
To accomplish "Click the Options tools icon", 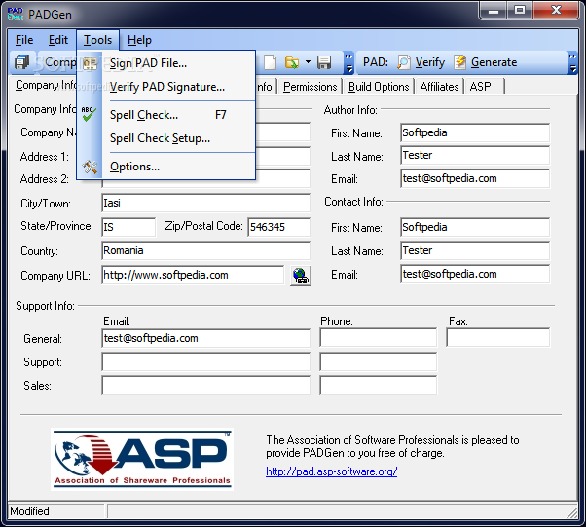I will coord(90,167).
